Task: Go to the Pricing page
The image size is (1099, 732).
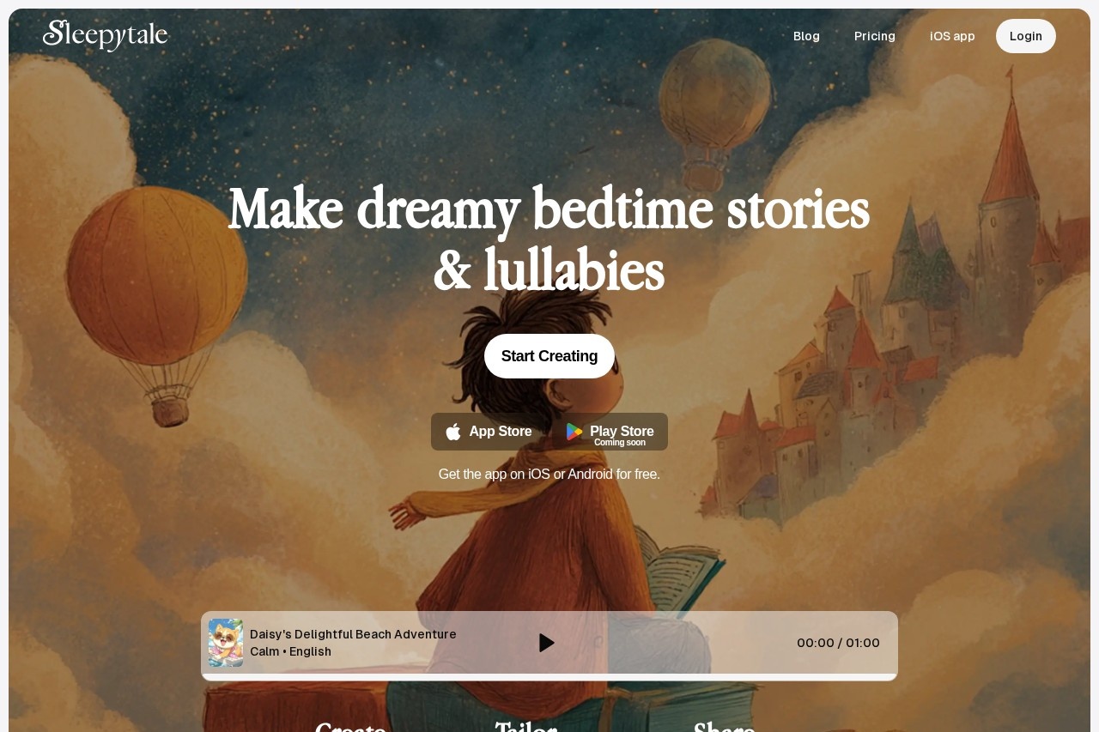Action: [x=875, y=36]
